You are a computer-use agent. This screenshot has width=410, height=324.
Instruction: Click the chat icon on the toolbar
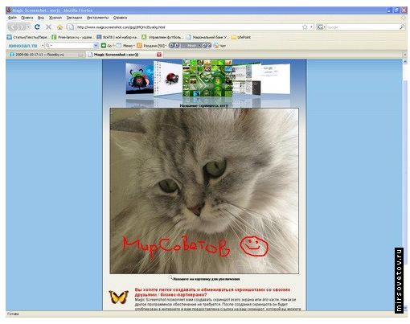(219, 46)
